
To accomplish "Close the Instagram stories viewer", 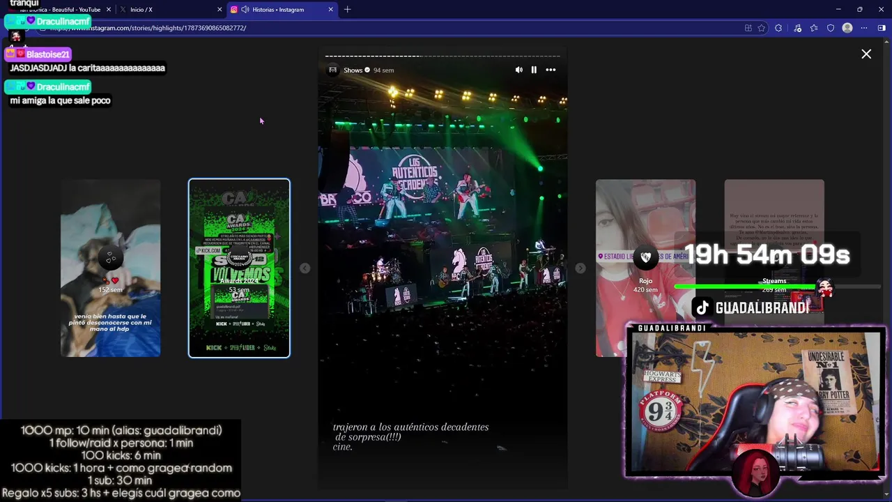I will 866,54.
